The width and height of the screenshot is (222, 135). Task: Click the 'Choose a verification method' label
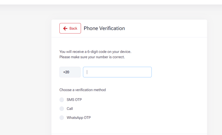point(82,90)
